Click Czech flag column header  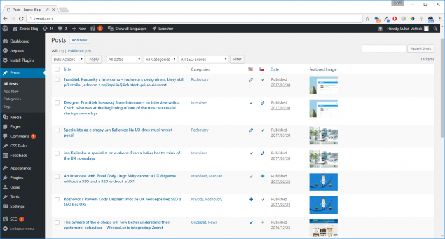262,69
